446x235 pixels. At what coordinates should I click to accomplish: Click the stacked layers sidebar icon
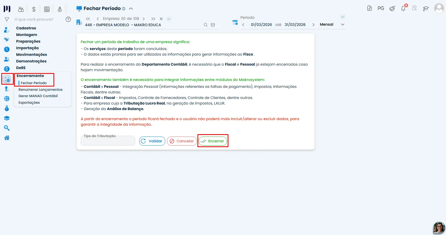[x=7, y=118]
